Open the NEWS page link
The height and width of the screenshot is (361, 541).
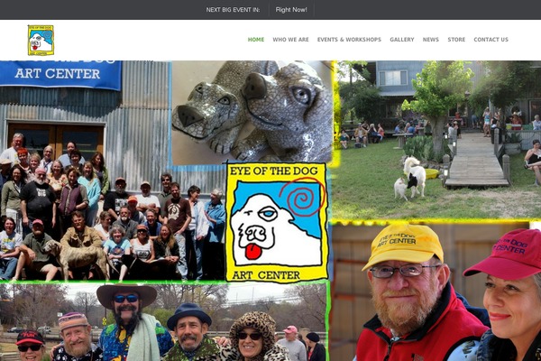point(431,40)
